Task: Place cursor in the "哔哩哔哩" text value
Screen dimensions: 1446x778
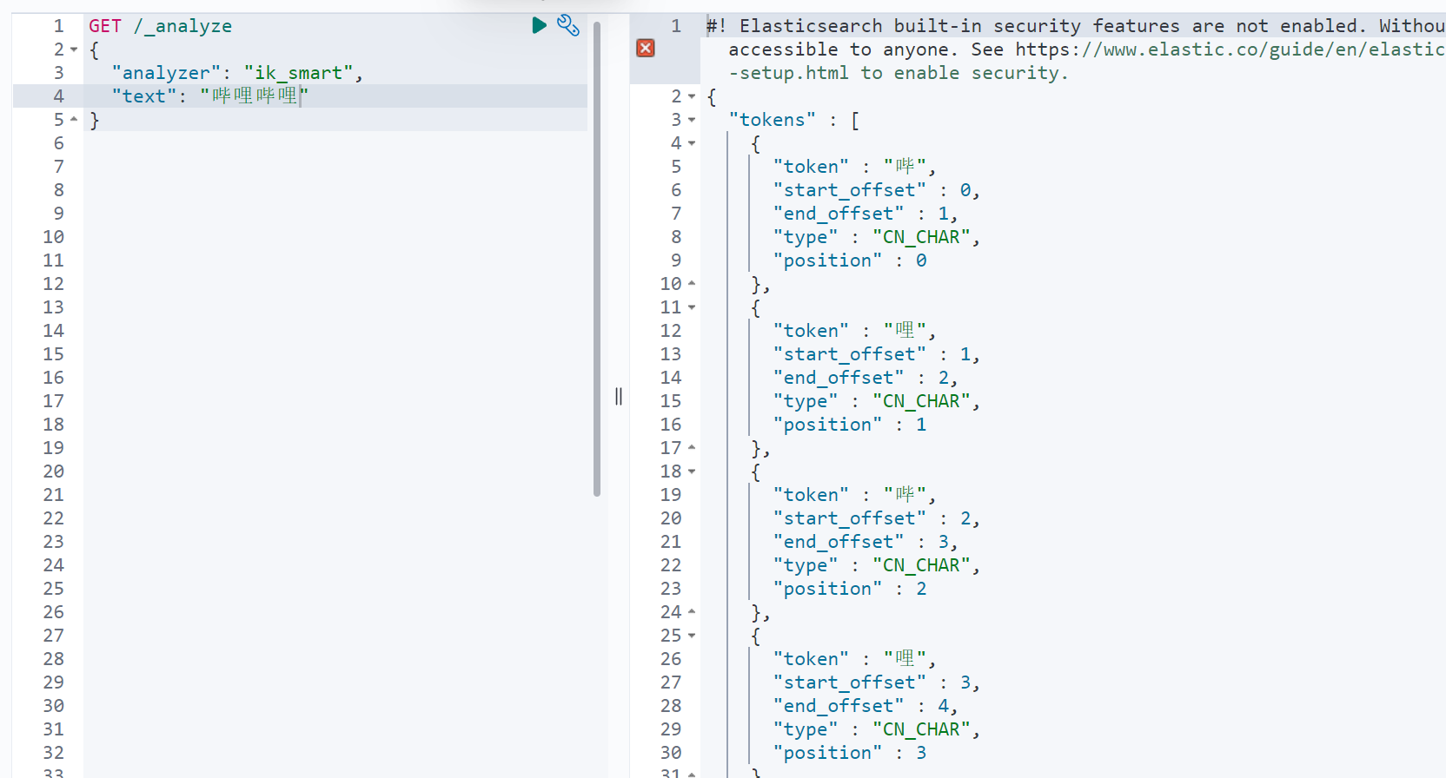Action: pos(255,96)
